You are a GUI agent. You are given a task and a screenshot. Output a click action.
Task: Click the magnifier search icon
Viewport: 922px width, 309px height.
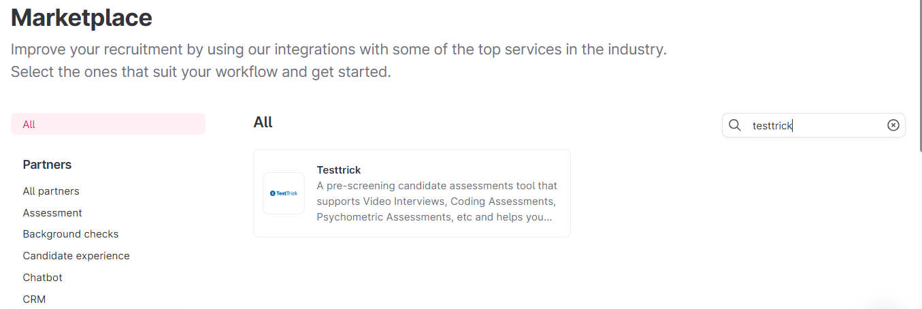pos(735,125)
